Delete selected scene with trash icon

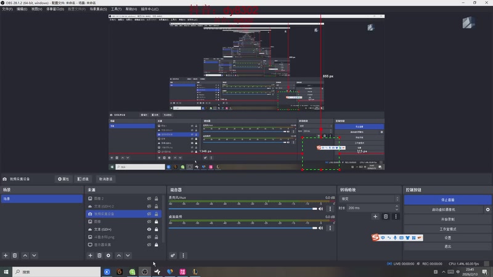pos(15,255)
